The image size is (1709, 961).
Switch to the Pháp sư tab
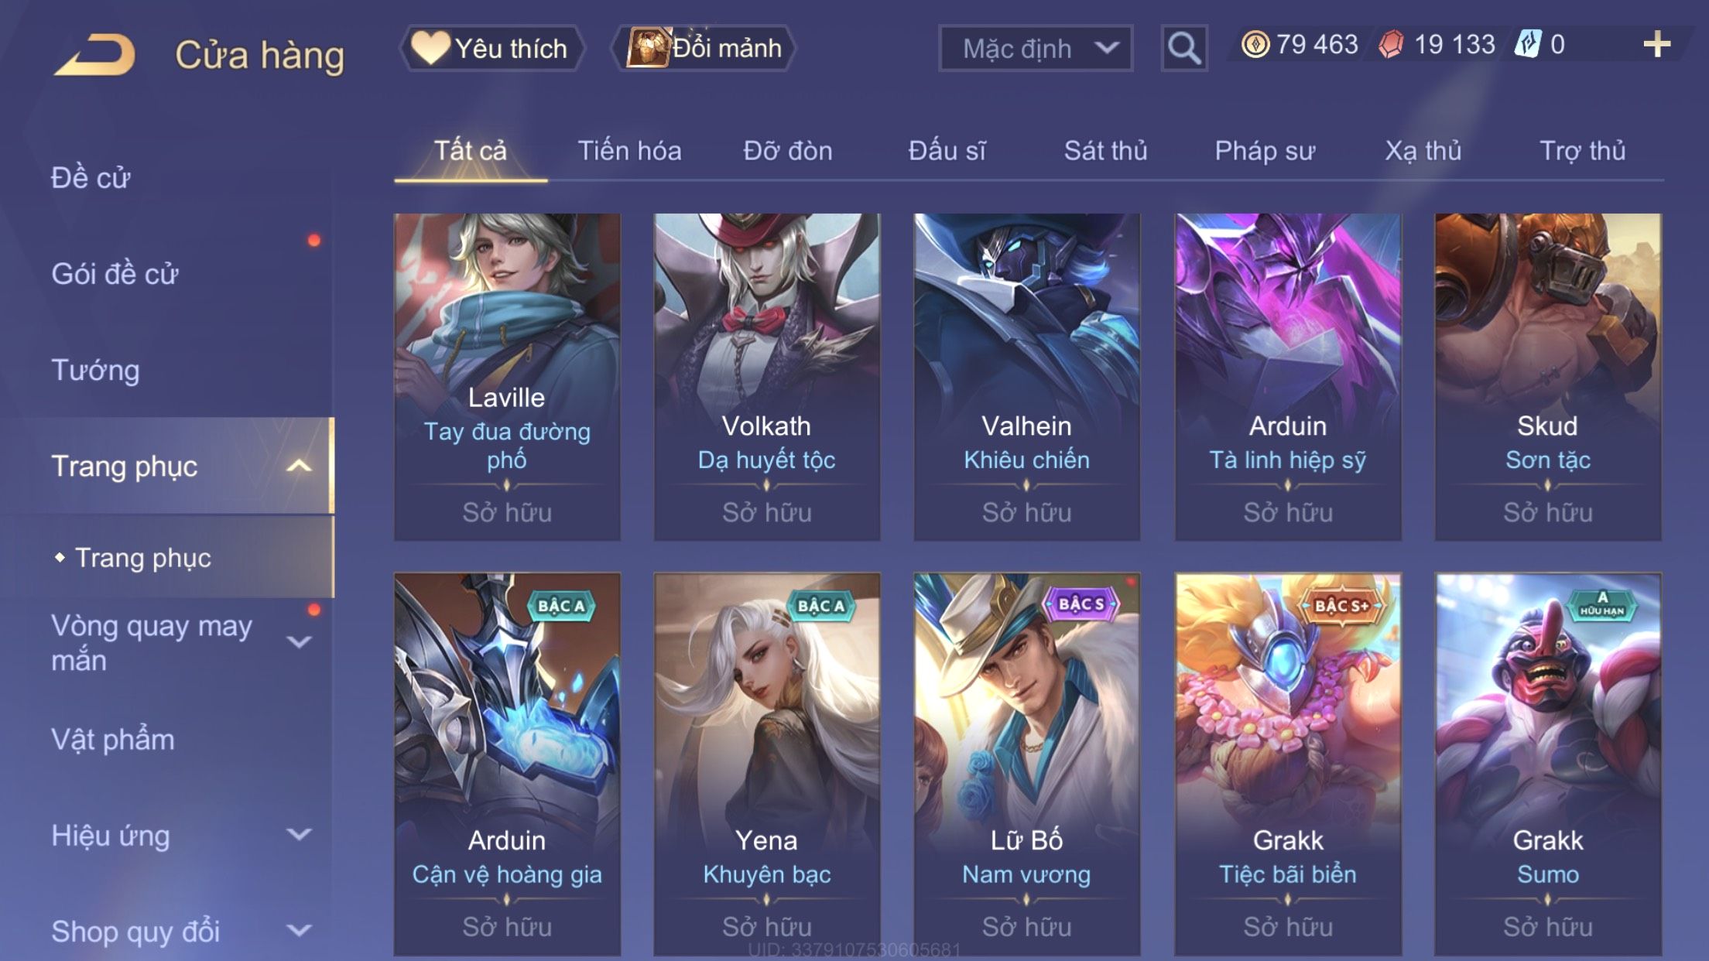click(1265, 150)
